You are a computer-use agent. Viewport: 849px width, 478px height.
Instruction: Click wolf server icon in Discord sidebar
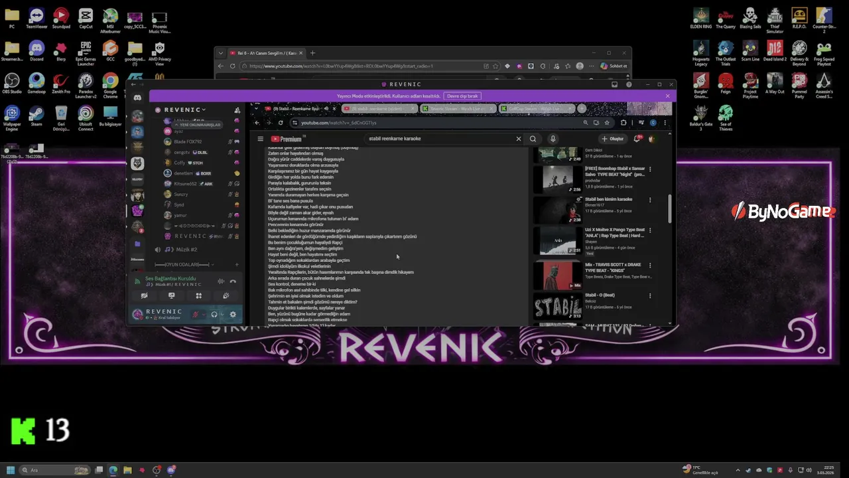click(x=137, y=163)
